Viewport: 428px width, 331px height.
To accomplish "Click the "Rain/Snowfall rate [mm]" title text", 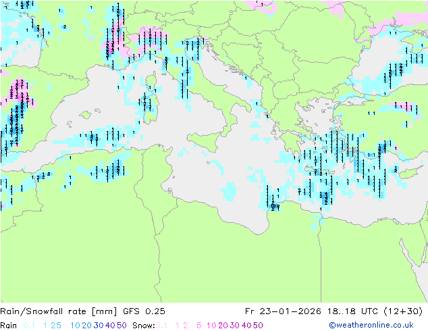I will [59, 311].
